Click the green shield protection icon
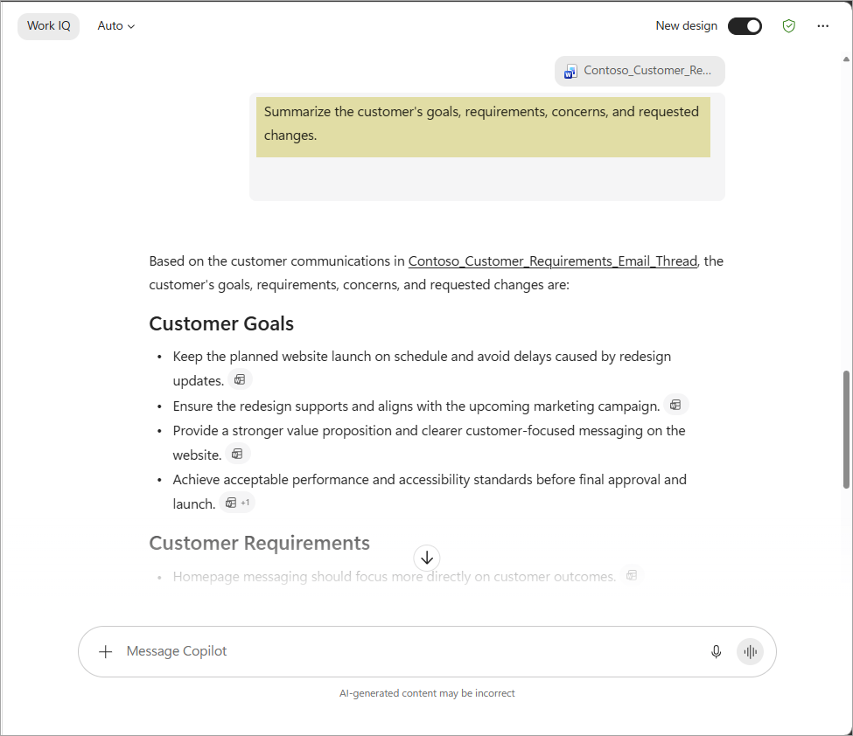 [x=789, y=26]
